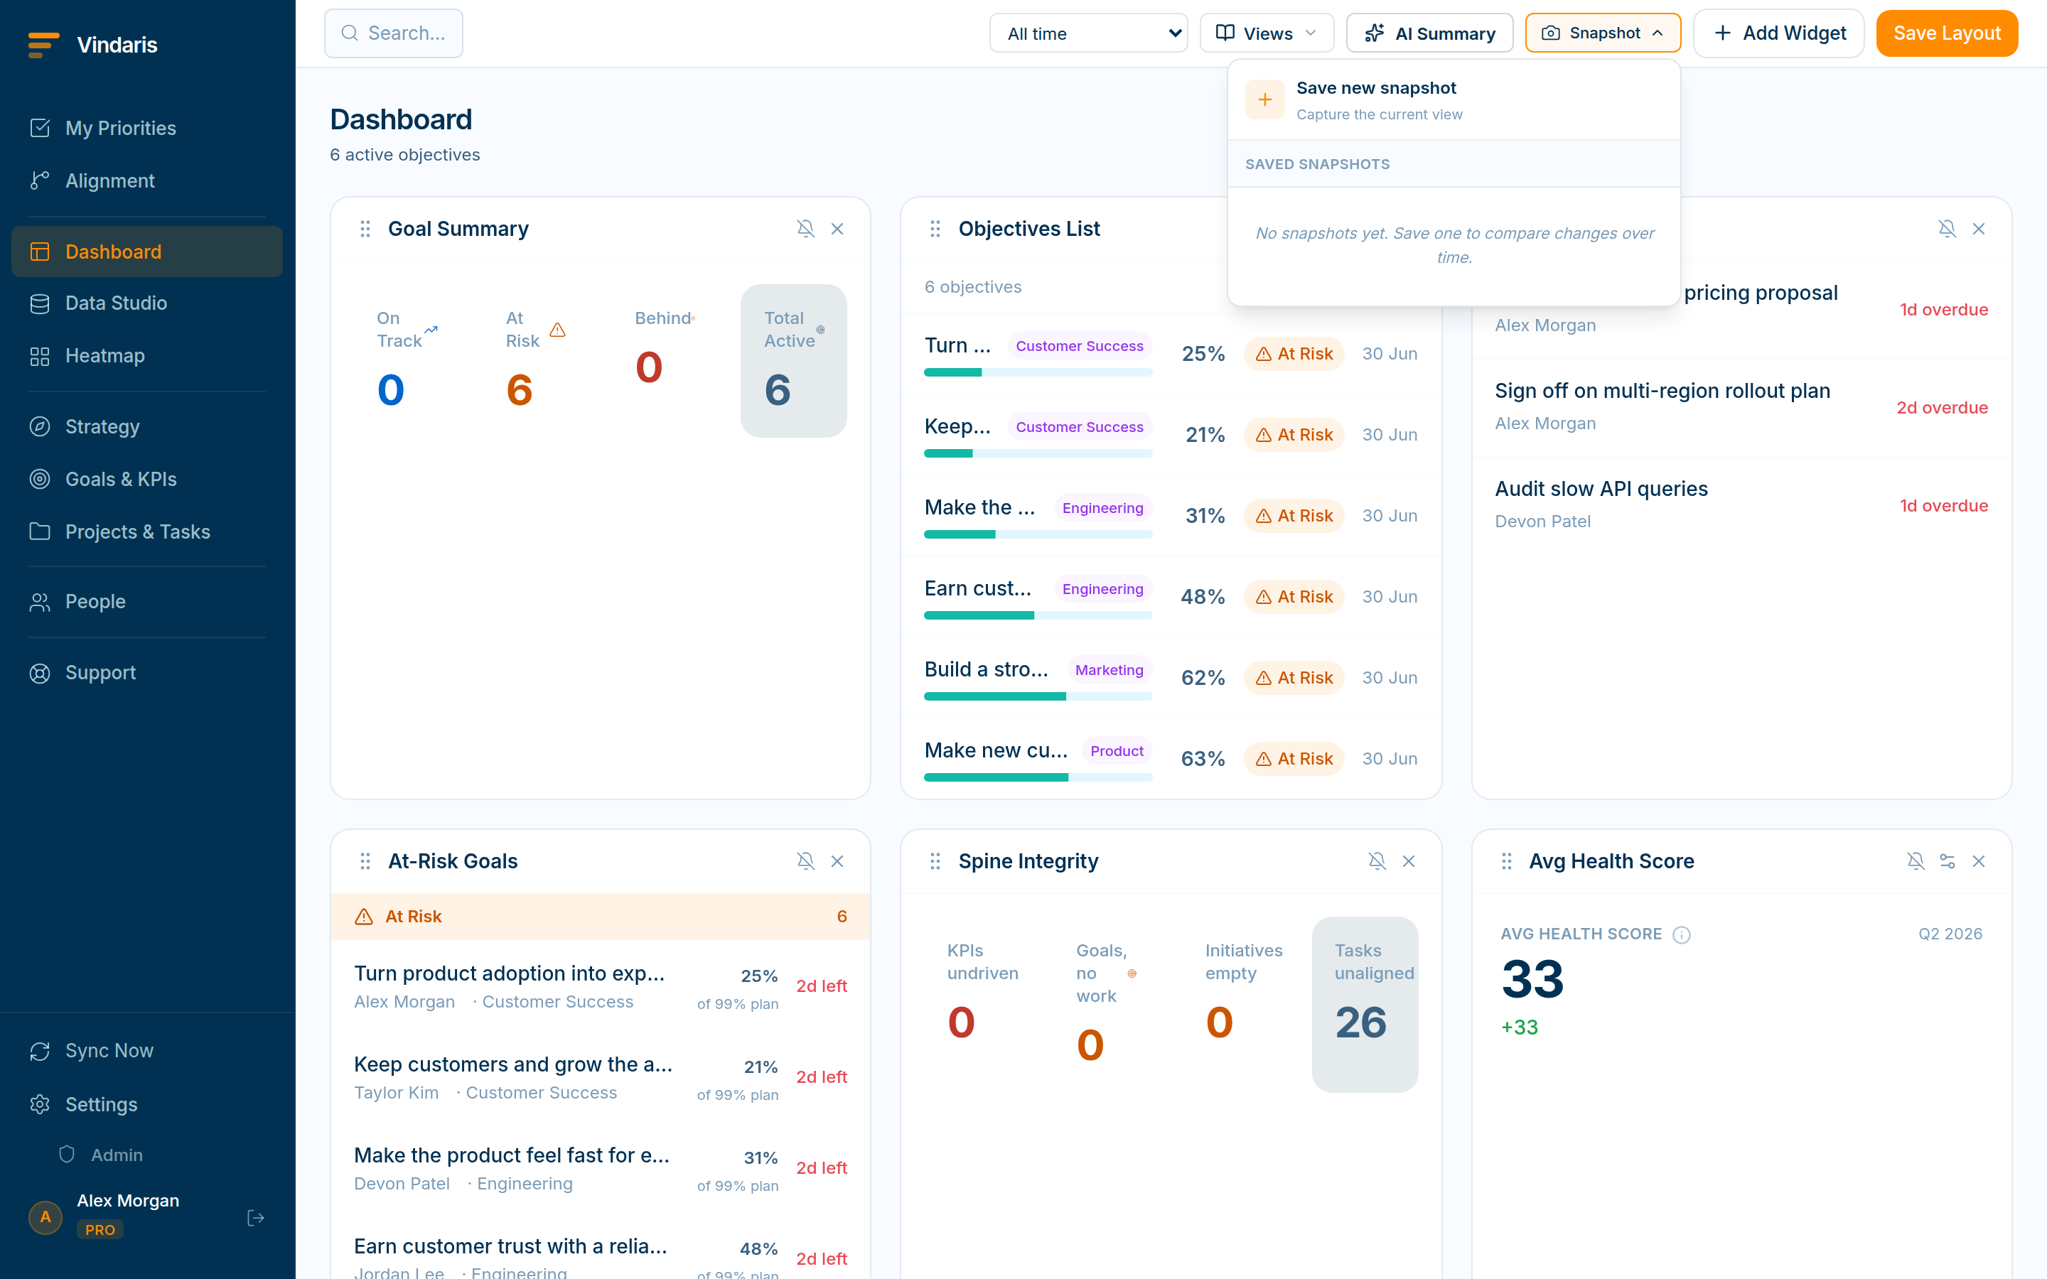Mute alerts on Goal Summary widget
Viewport: 2047px width, 1279px height.
[805, 228]
